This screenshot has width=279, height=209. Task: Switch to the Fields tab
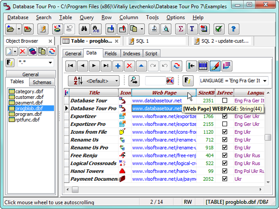111,54
